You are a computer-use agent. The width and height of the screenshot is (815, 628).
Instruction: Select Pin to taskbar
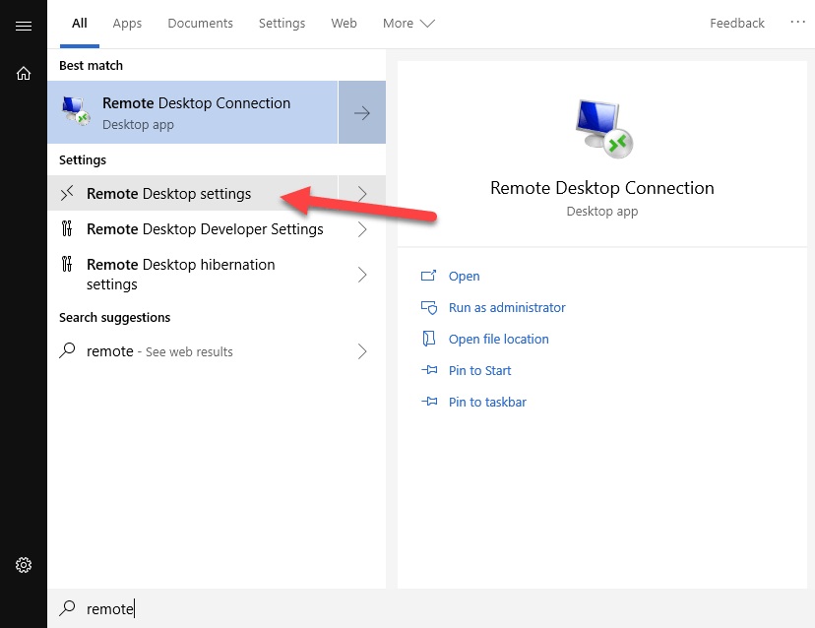[487, 402]
